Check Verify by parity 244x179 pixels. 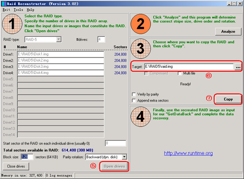click(x=134, y=94)
